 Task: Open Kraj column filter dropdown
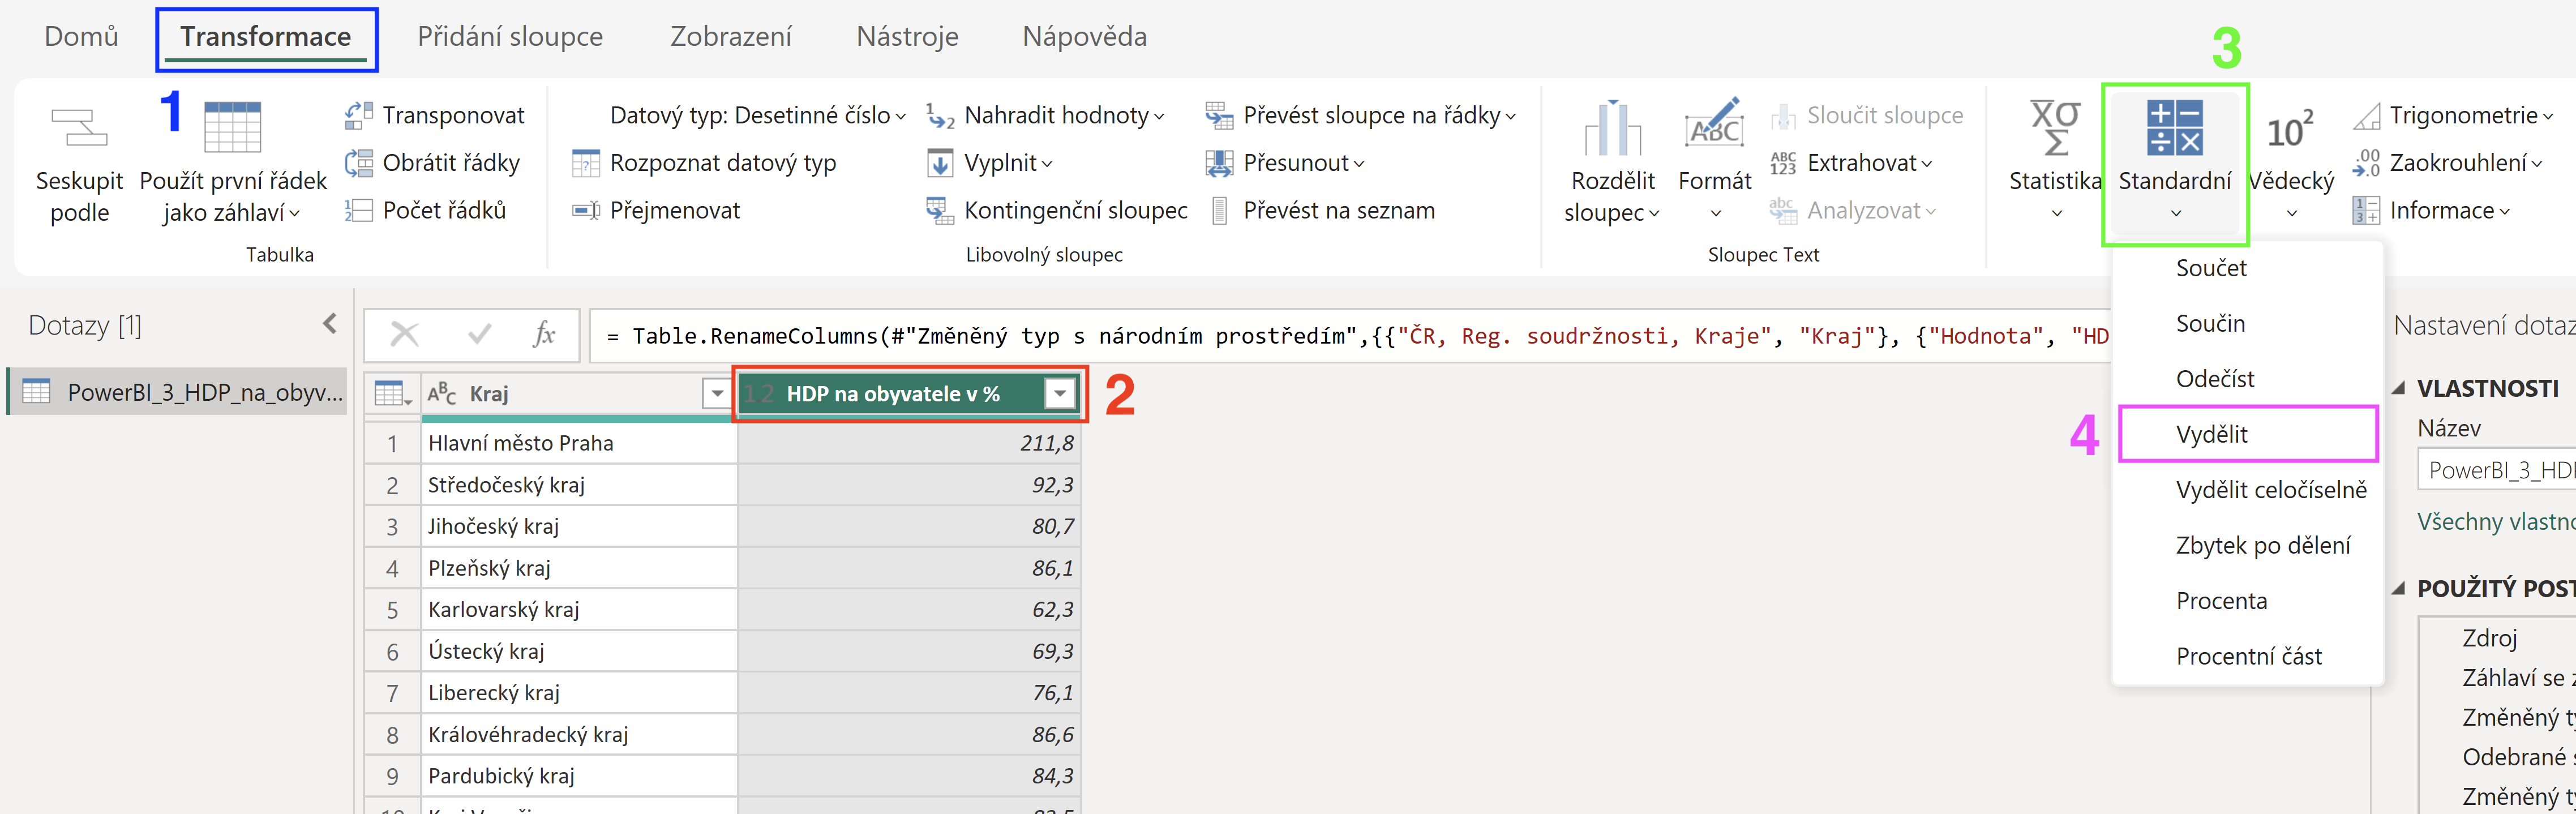point(716,394)
